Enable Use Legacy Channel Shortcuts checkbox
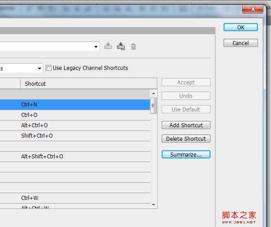This screenshot has width=271, height=227. click(x=48, y=68)
